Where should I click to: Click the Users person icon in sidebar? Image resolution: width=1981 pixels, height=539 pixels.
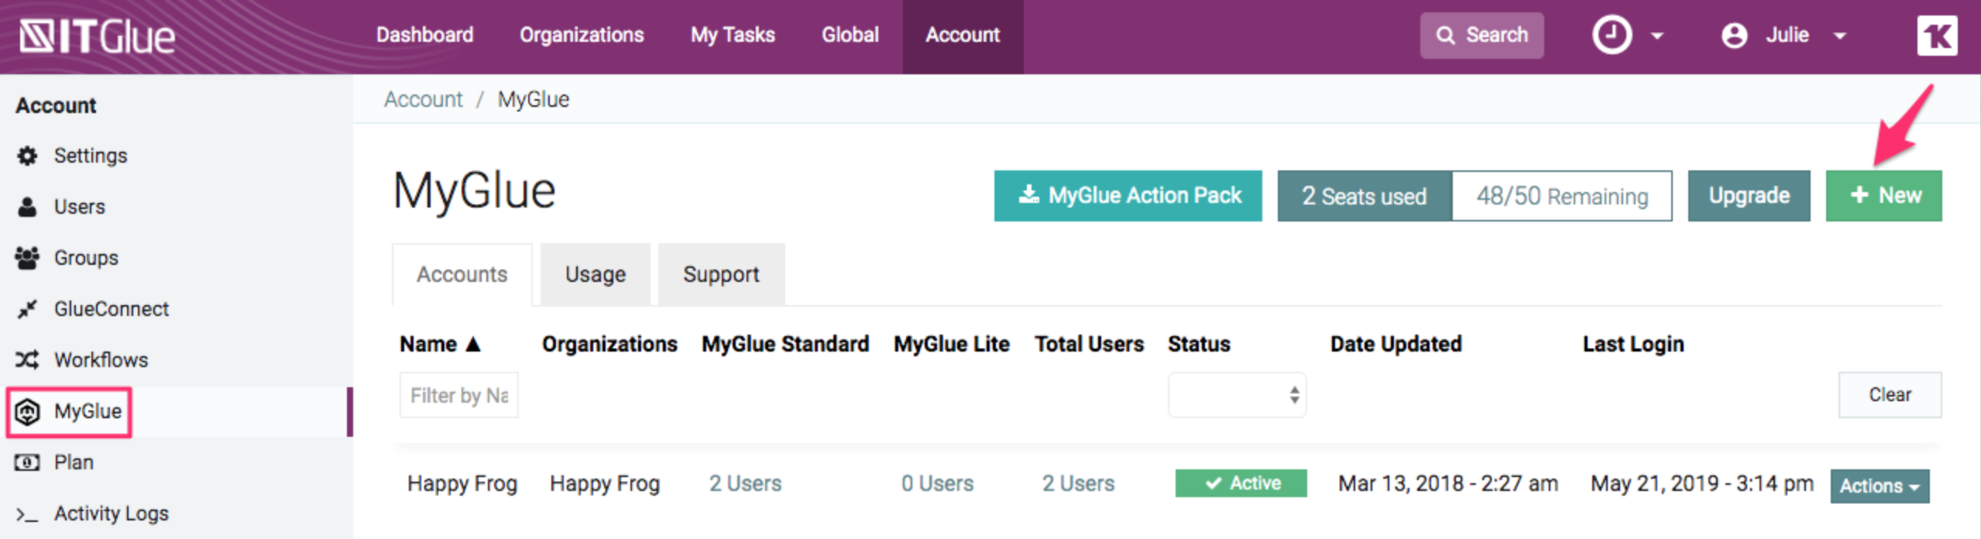pyautogui.click(x=27, y=207)
